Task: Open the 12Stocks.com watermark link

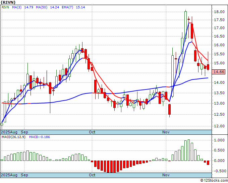Action: [214, 181]
